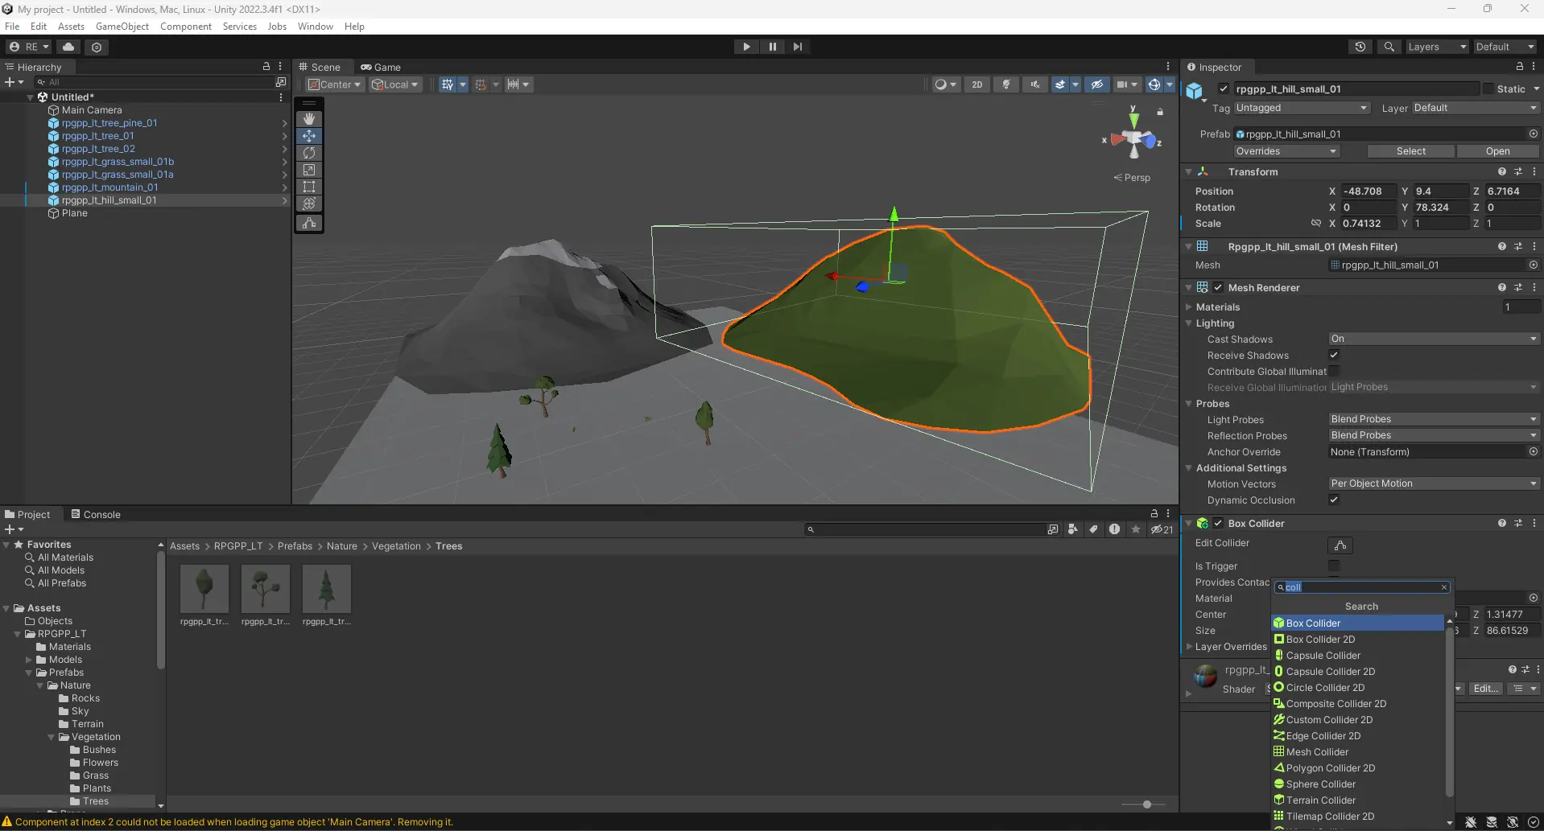1544x831 pixels.
Task: Open Light Probes dropdown
Action: click(x=1434, y=419)
